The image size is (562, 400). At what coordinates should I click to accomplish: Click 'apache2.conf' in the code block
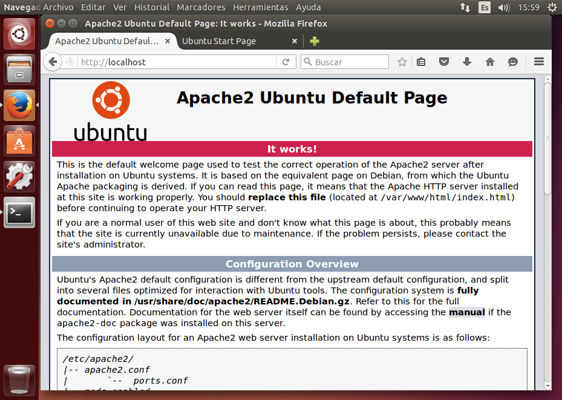click(117, 370)
